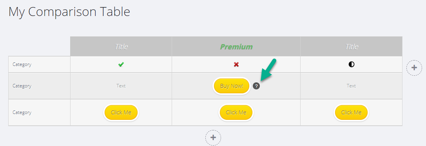Click the Text cell in first column
This screenshot has height=146, width=426.
click(121, 86)
